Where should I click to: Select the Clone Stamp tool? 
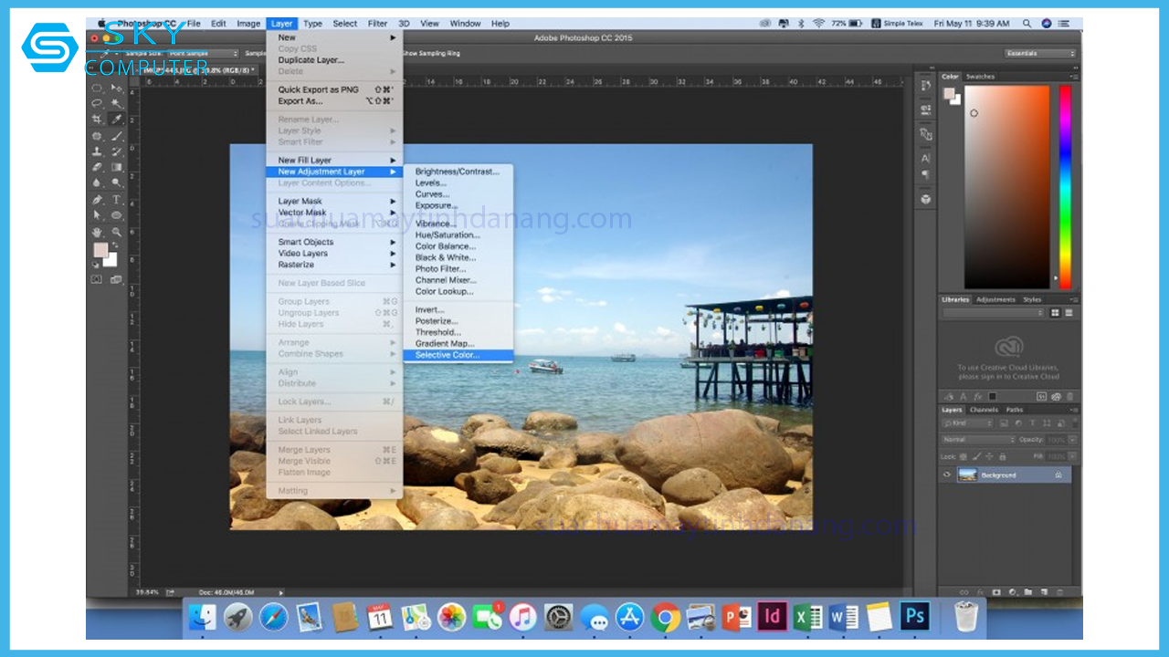pyautogui.click(x=97, y=151)
